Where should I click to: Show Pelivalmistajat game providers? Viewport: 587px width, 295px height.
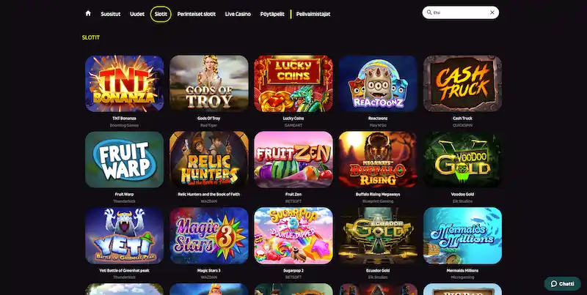point(313,14)
